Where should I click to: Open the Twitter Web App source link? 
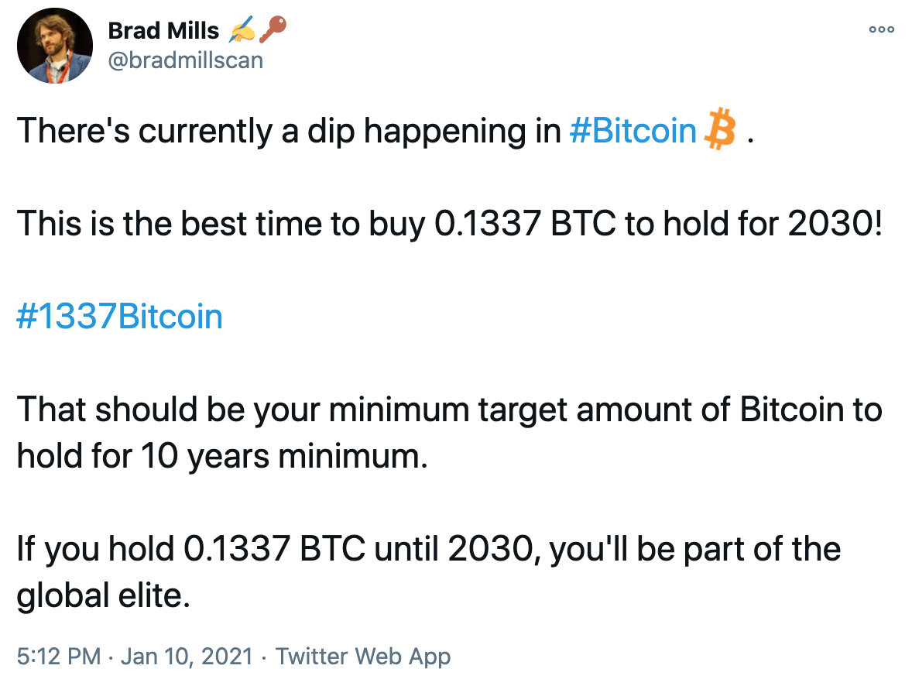pyautogui.click(x=363, y=657)
